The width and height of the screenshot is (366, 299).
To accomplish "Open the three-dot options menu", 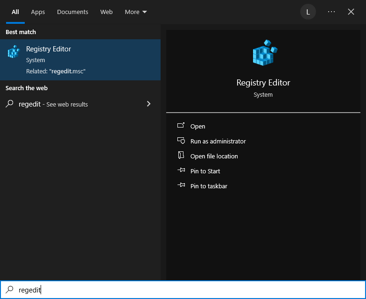I will click(331, 12).
